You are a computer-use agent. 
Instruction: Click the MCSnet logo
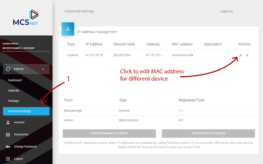[x=26, y=18]
